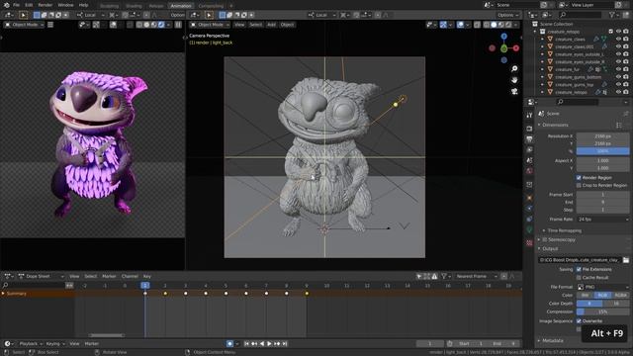The image size is (633, 356).
Task: Toggle eye icon for creature_gums_top
Action: point(618,85)
